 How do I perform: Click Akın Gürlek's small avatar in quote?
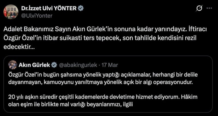pos(12,65)
